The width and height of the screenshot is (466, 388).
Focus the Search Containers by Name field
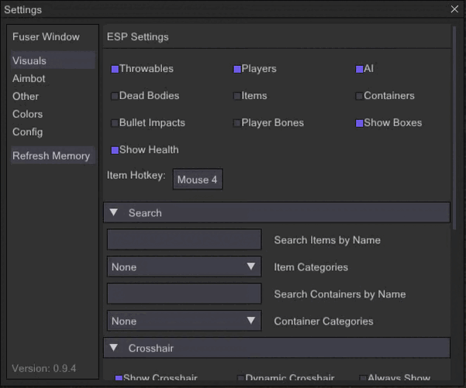click(x=184, y=294)
